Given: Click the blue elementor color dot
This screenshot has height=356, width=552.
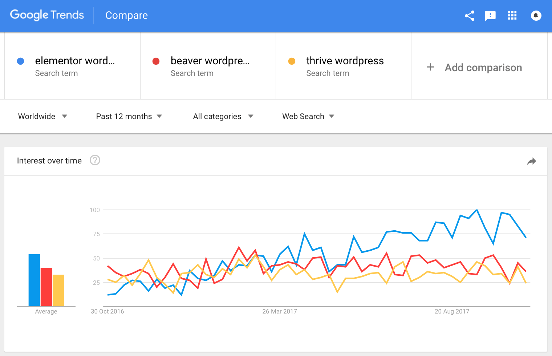Looking at the screenshot, I should pyautogui.click(x=21, y=61).
